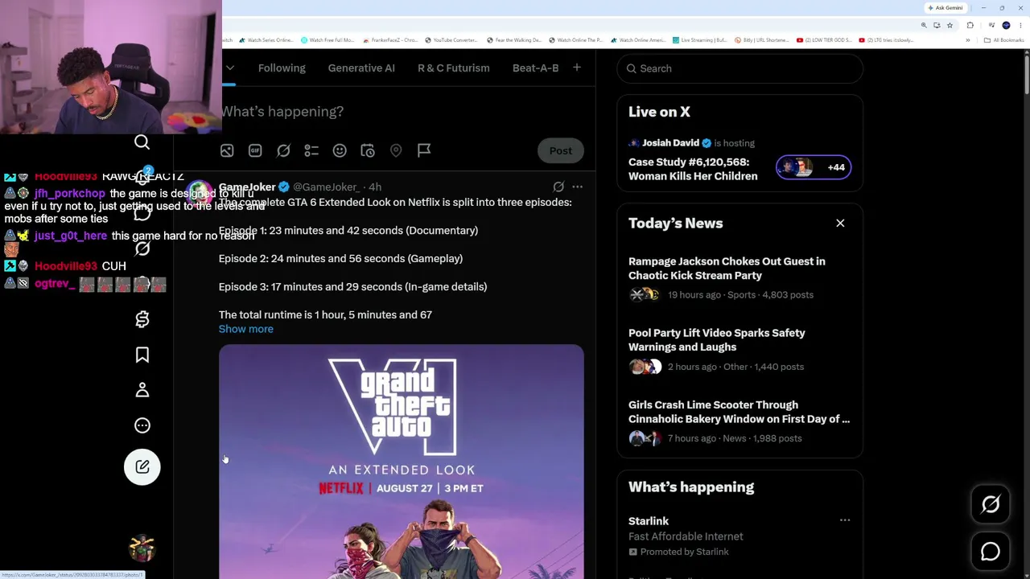The height and width of the screenshot is (579, 1030).
Task: Switch to the Beat-A-B tab
Action: pyautogui.click(x=535, y=68)
